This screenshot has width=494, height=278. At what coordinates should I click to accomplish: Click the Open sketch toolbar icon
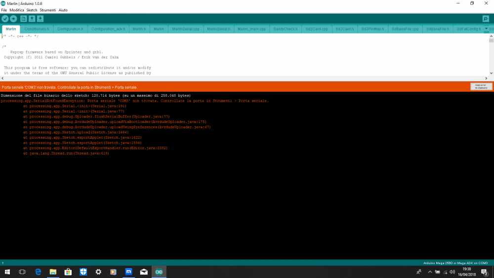coord(32,19)
